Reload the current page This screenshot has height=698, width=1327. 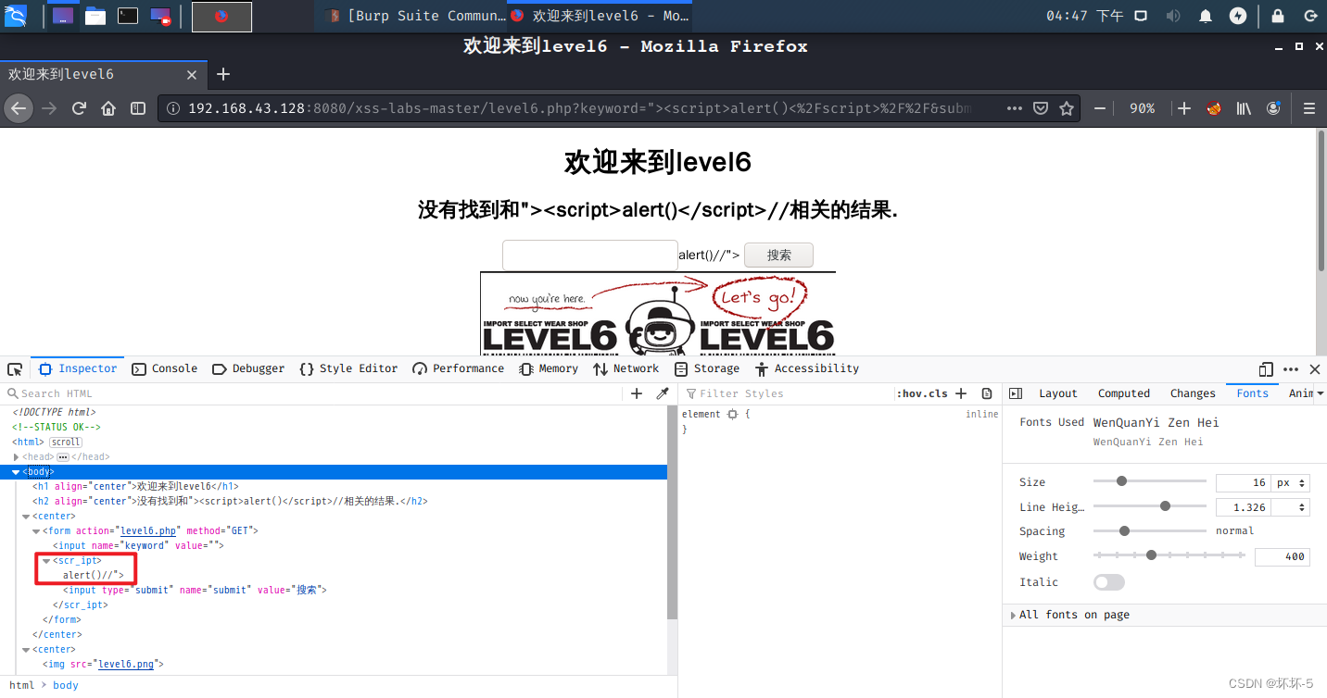[x=79, y=108]
